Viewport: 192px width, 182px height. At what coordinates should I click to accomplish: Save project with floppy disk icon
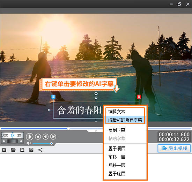coord(22,150)
